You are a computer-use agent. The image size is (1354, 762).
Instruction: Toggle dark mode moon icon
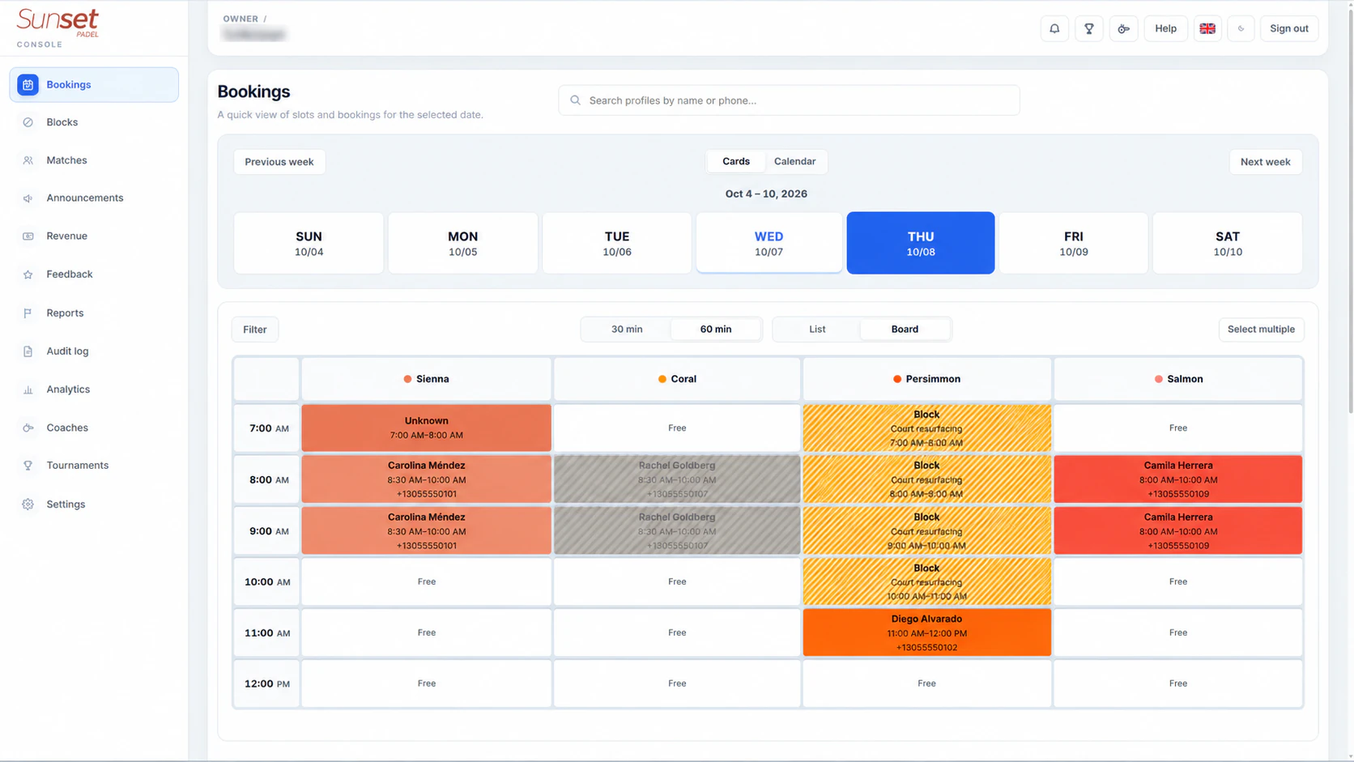[x=1241, y=28]
